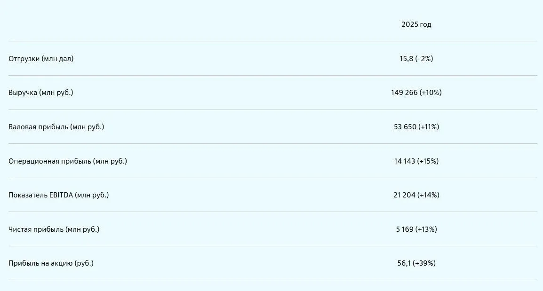Click the "2025 год" column header
Viewport: 543px width, 291px height.
(x=416, y=24)
